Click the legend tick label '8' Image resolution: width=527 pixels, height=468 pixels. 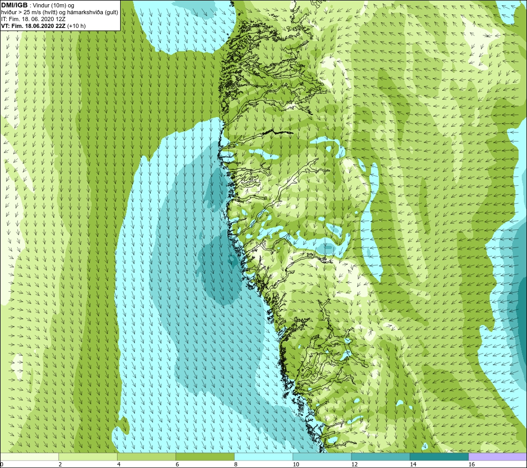(x=236, y=464)
